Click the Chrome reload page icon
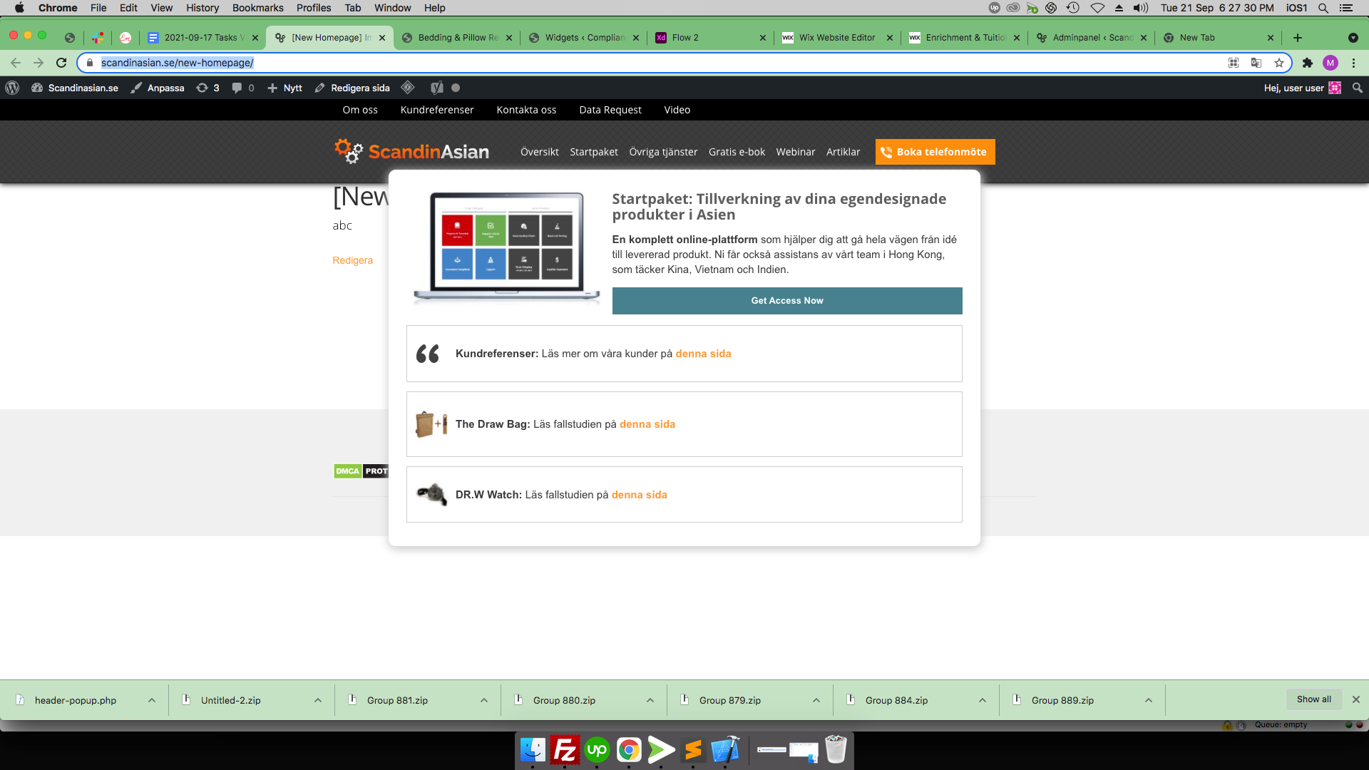 coord(61,63)
